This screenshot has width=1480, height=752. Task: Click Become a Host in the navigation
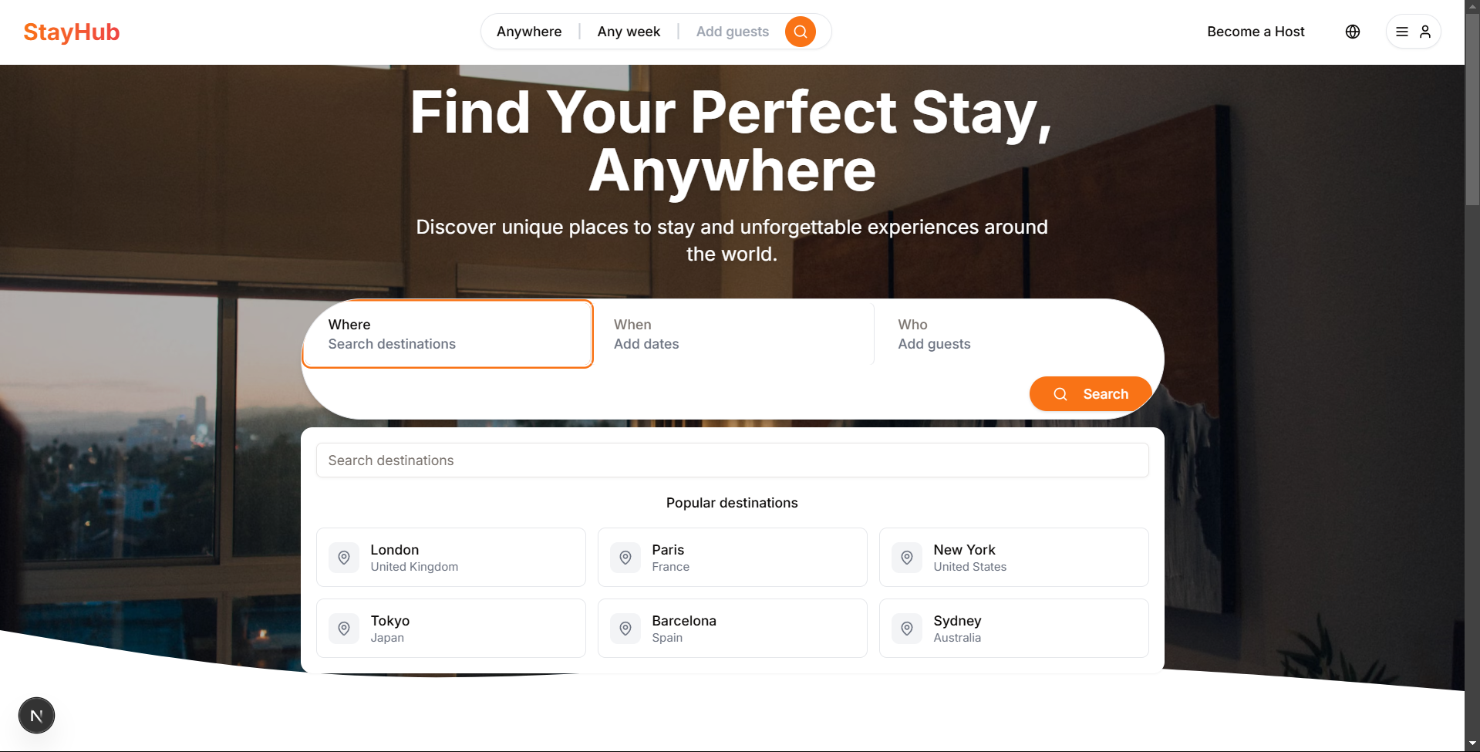pos(1256,32)
